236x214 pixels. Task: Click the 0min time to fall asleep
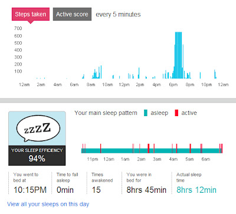coord(65,190)
